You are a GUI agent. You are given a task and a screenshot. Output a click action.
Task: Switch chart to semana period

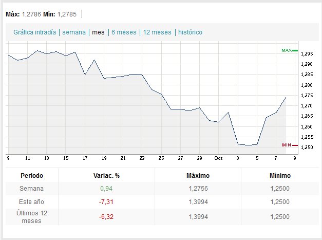(x=74, y=32)
